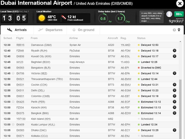Open registration A6-ENJ
This screenshot has width=185, height=139.
pos(125,136)
